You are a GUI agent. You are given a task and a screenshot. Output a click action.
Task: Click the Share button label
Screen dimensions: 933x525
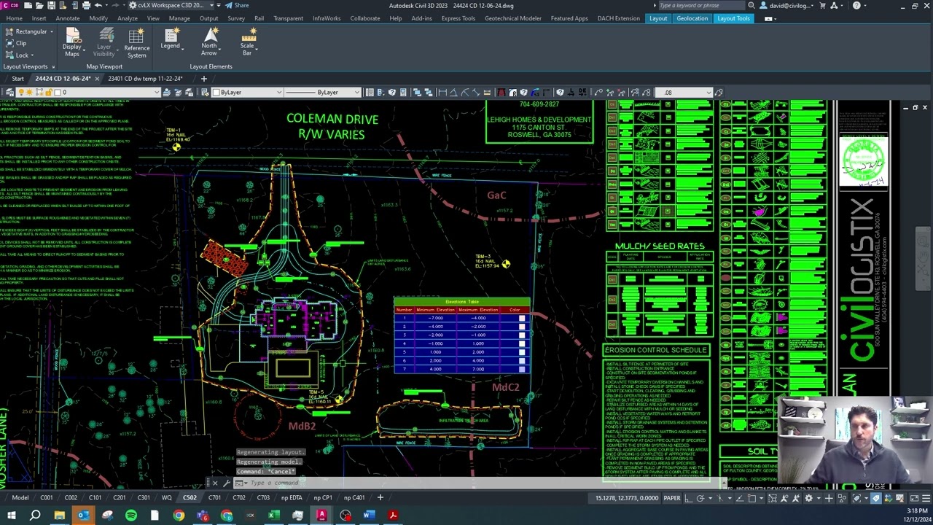241,5
